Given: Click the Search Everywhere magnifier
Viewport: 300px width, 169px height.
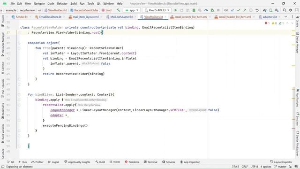Looking at the screenshot, I should click(285, 10).
